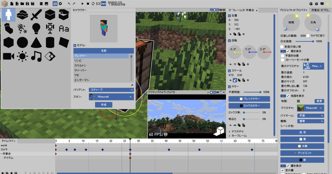
Task: Click the ブレンドカラー button
Action: [x=249, y=99]
